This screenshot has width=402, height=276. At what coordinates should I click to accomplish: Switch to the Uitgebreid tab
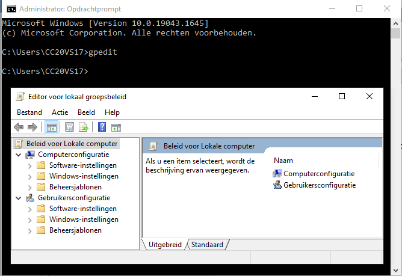(165, 245)
